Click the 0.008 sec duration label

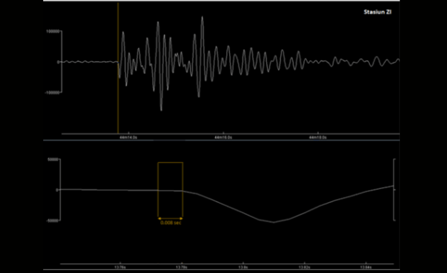point(171,223)
